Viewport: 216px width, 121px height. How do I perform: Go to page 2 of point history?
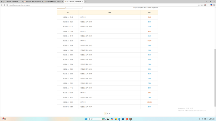click(x=107, y=113)
